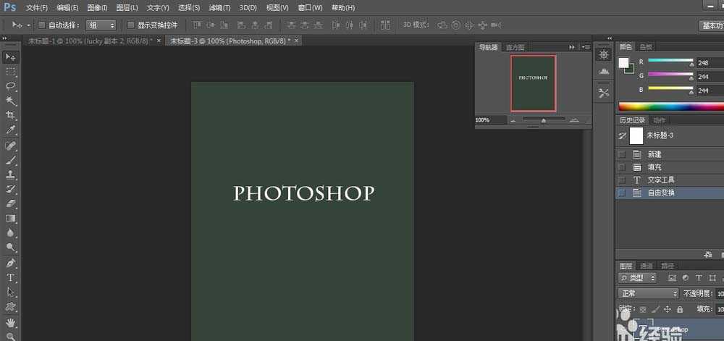Screen dimensions: 724x341
Task: Select the Magic Wand tool
Action: click(11, 101)
